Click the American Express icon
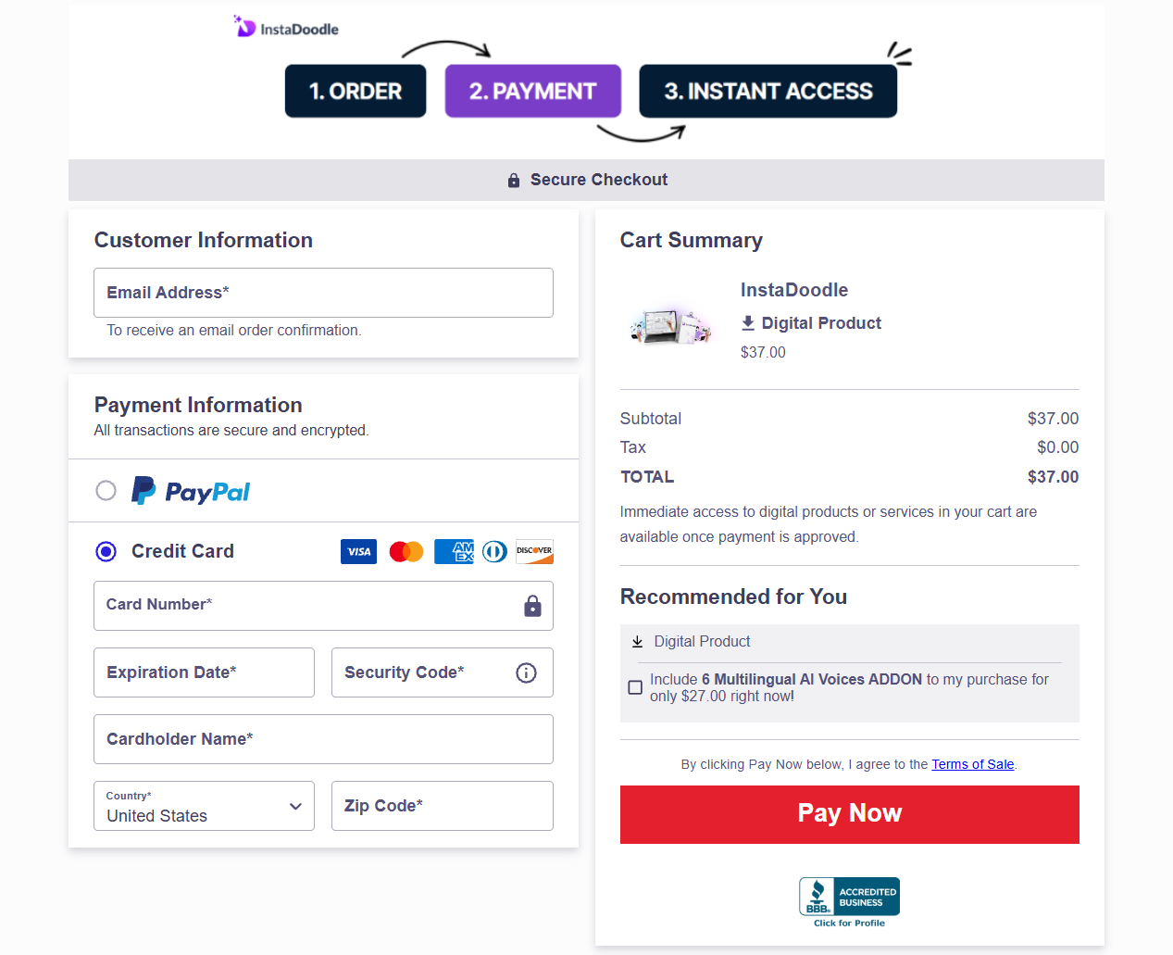Screen dimensions: 1173x955 455,552
